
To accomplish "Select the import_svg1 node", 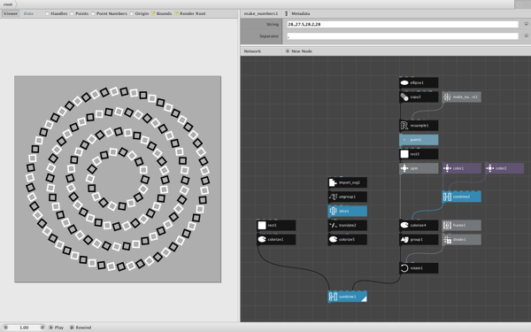I will click(347, 182).
